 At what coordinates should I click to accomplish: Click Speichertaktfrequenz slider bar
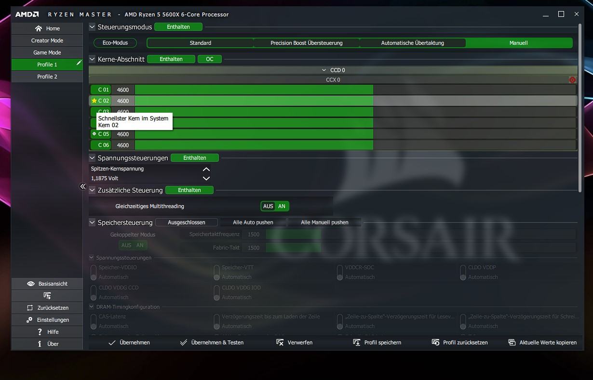pyautogui.click(x=420, y=235)
